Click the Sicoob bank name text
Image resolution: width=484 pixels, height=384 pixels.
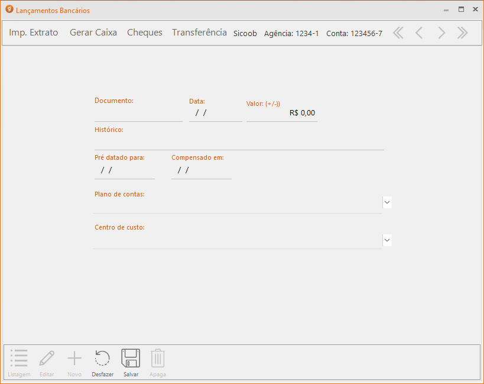(245, 33)
